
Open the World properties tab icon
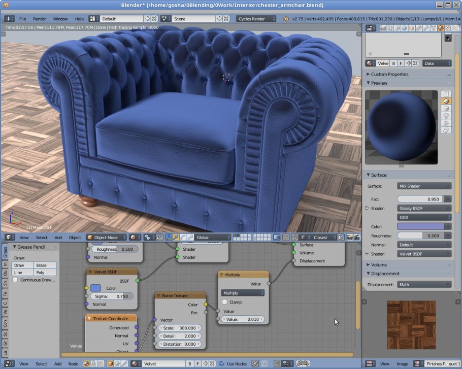[x=404, y=28]
